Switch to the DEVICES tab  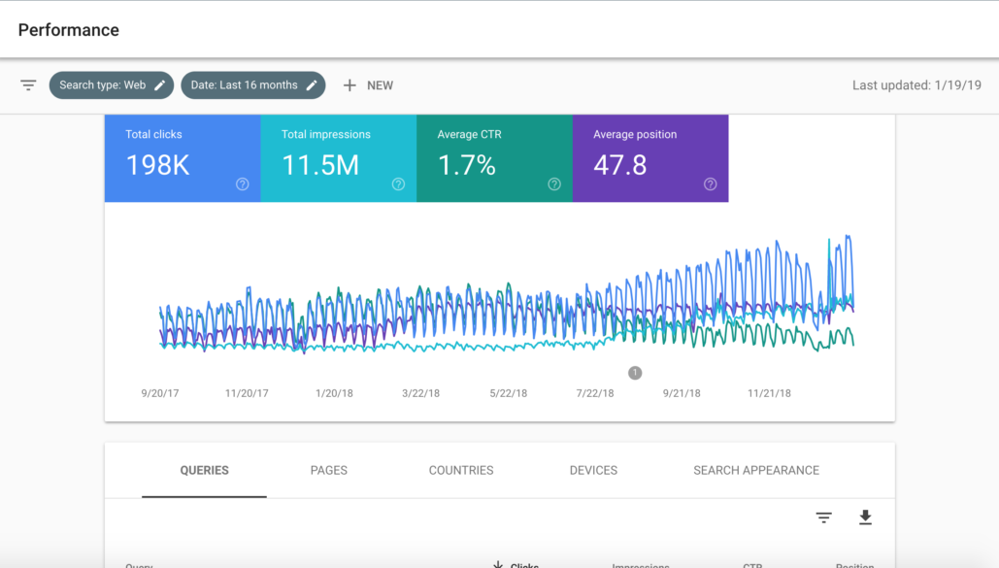[593, 471]
